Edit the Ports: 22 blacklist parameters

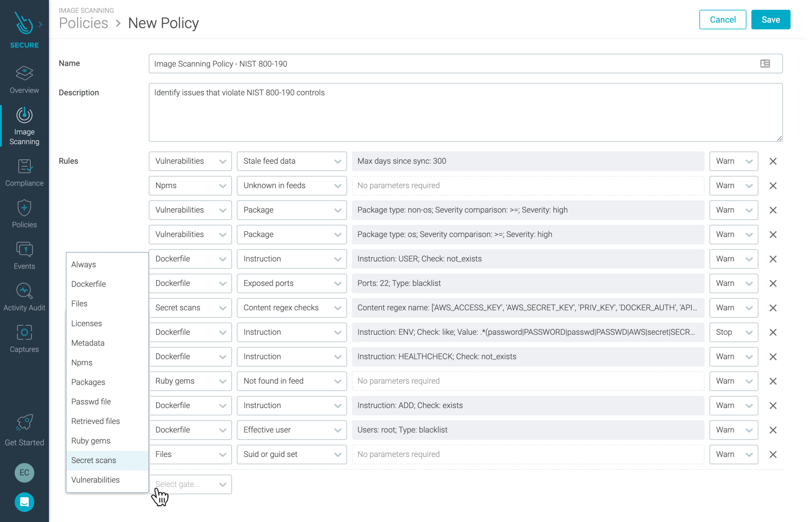pyautogui.click(x=528, y=283)
